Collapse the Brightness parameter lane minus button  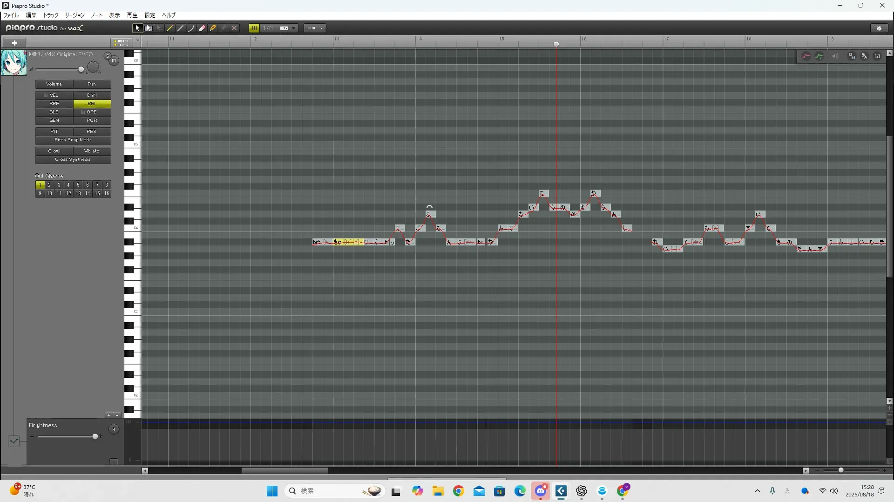tap(114, 461)
